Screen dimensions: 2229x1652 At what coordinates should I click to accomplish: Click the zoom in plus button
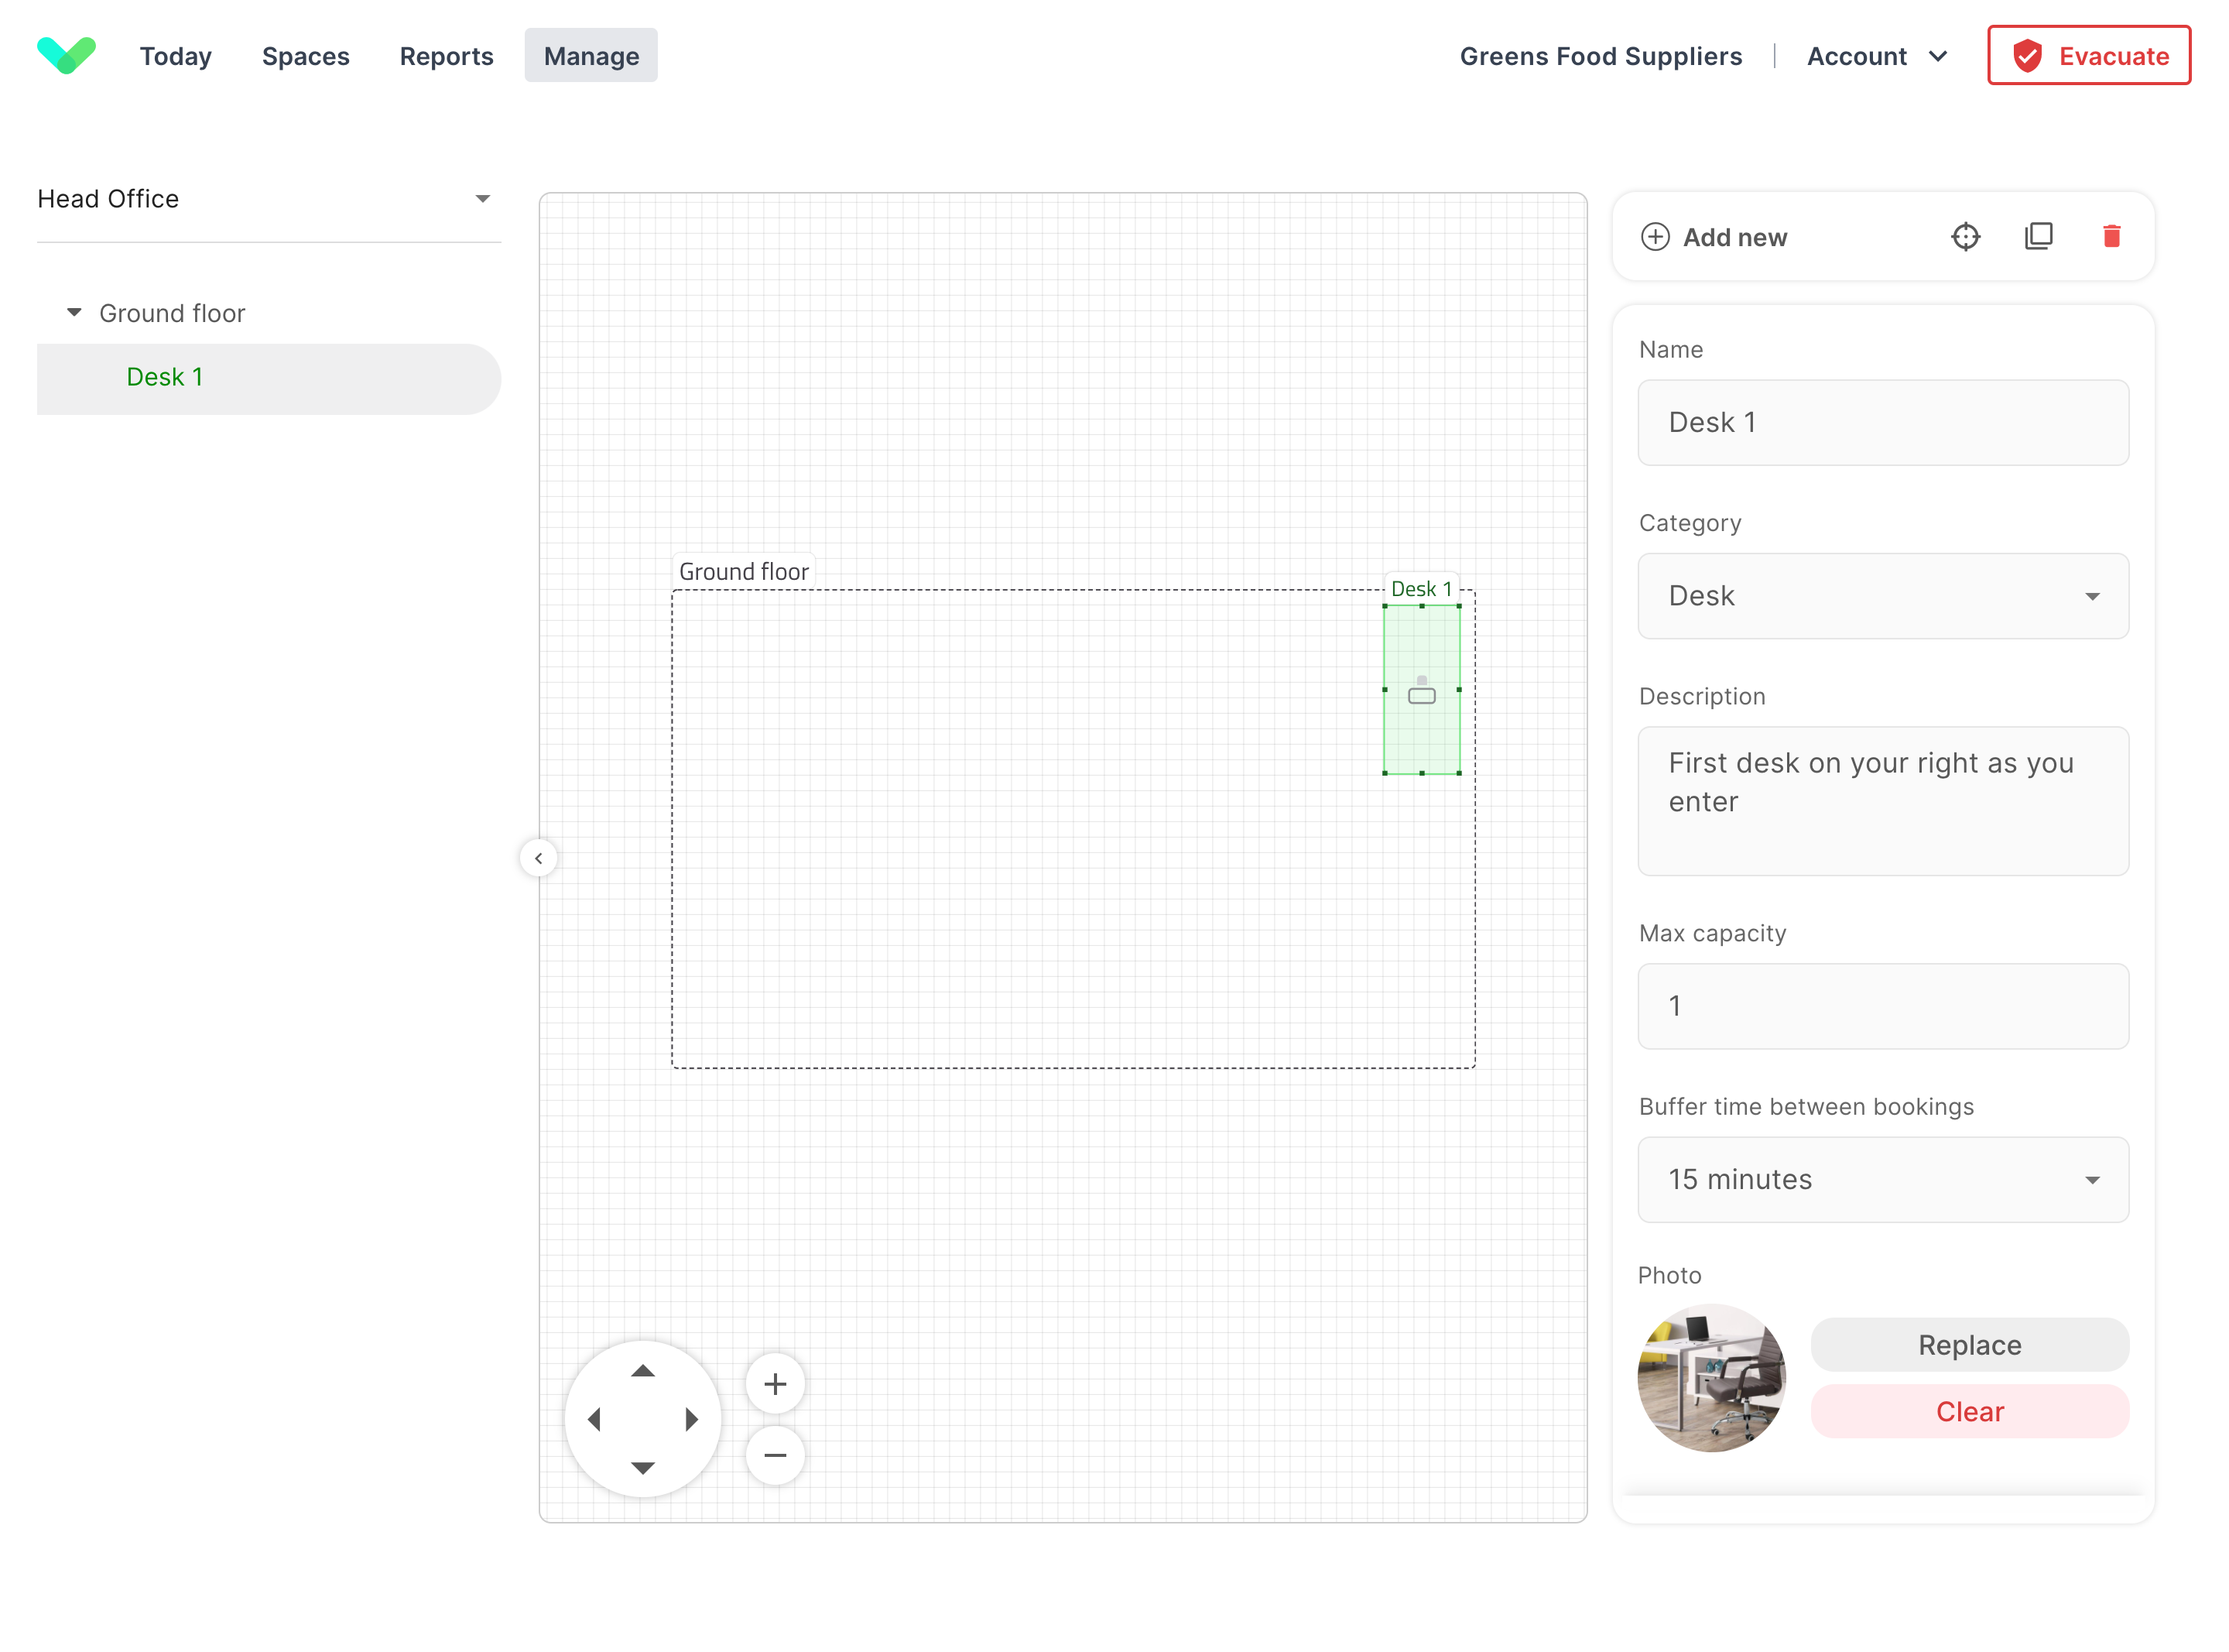[x=776, y=1383]
